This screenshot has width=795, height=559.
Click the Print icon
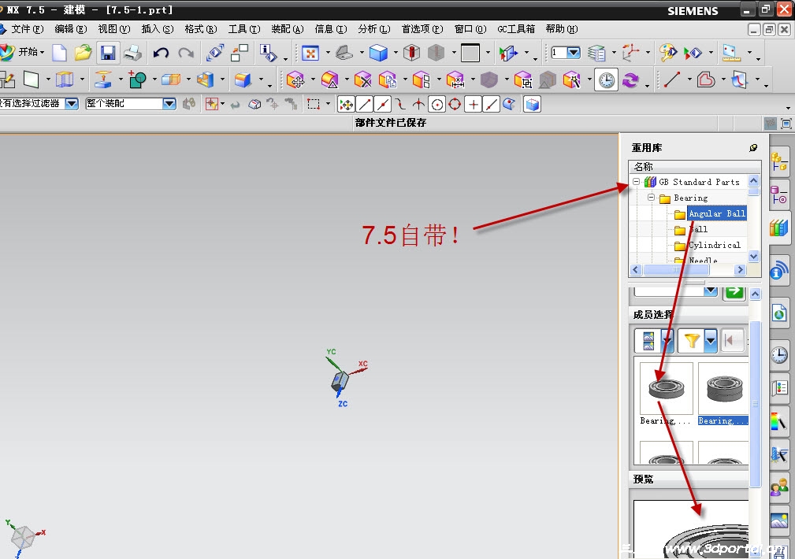point(133,52)
